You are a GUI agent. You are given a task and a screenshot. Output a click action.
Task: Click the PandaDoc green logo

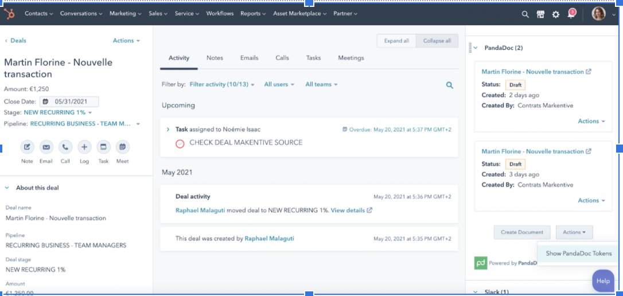point(481,263)
